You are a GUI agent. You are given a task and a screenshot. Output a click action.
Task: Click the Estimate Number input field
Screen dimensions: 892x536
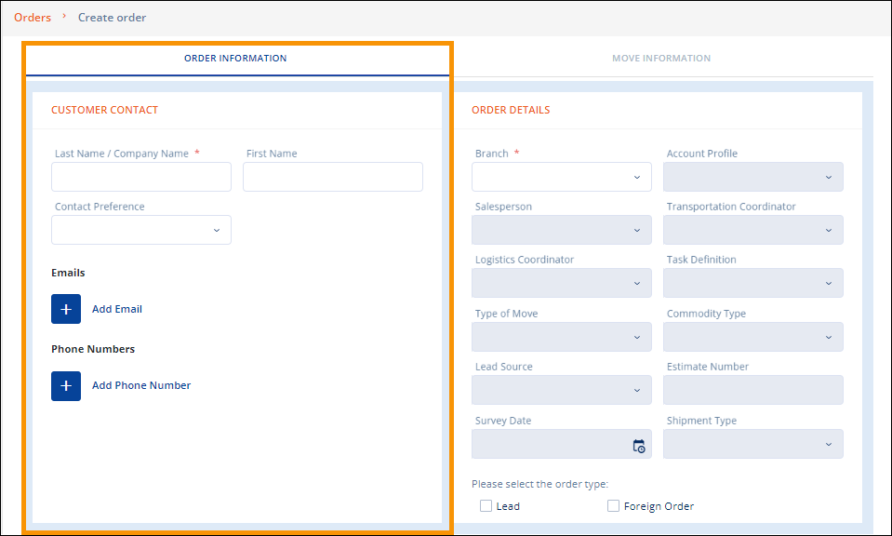coord(752,390)
